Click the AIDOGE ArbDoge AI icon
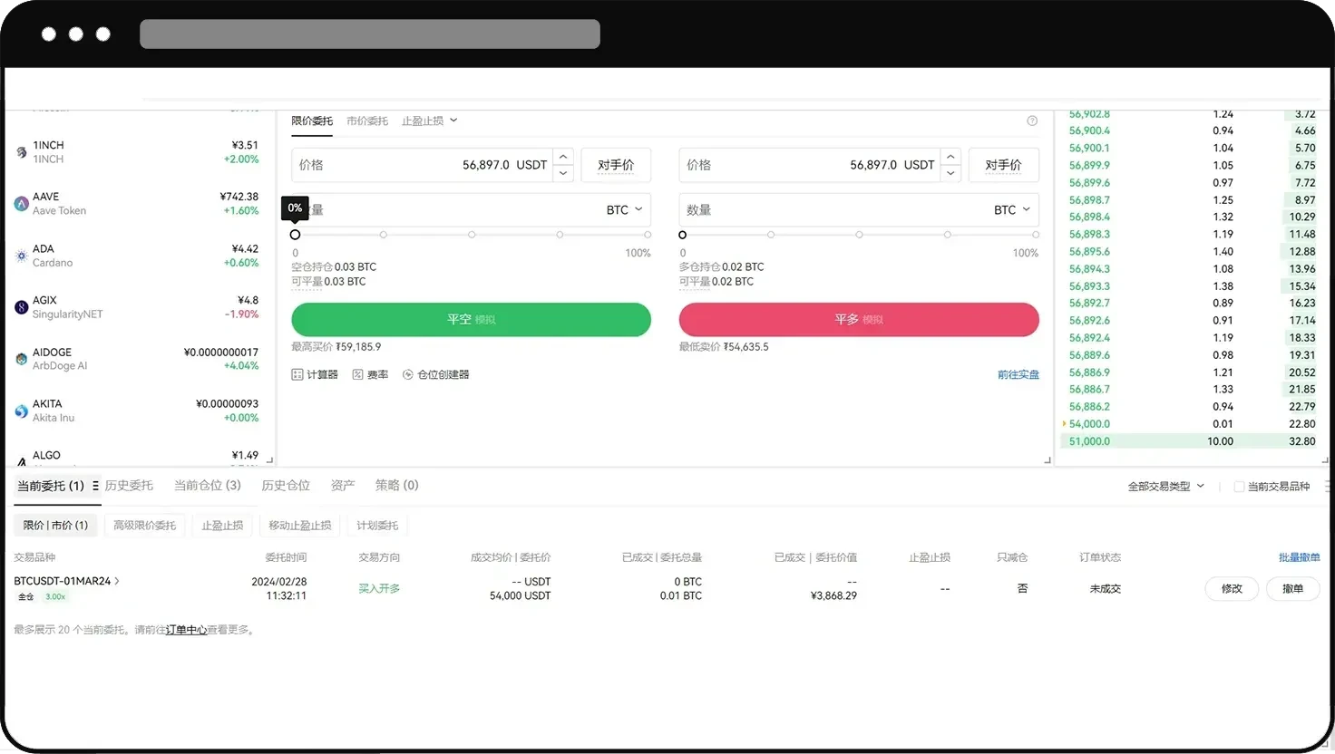 click(20, 358)
